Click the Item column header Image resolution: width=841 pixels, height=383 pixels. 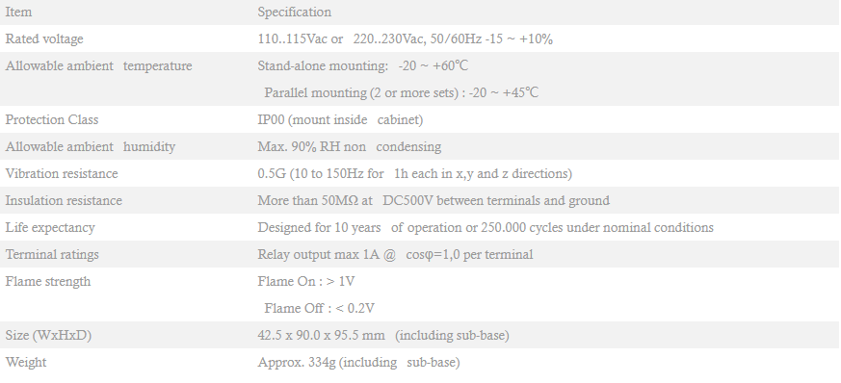(x=18, y=12)
